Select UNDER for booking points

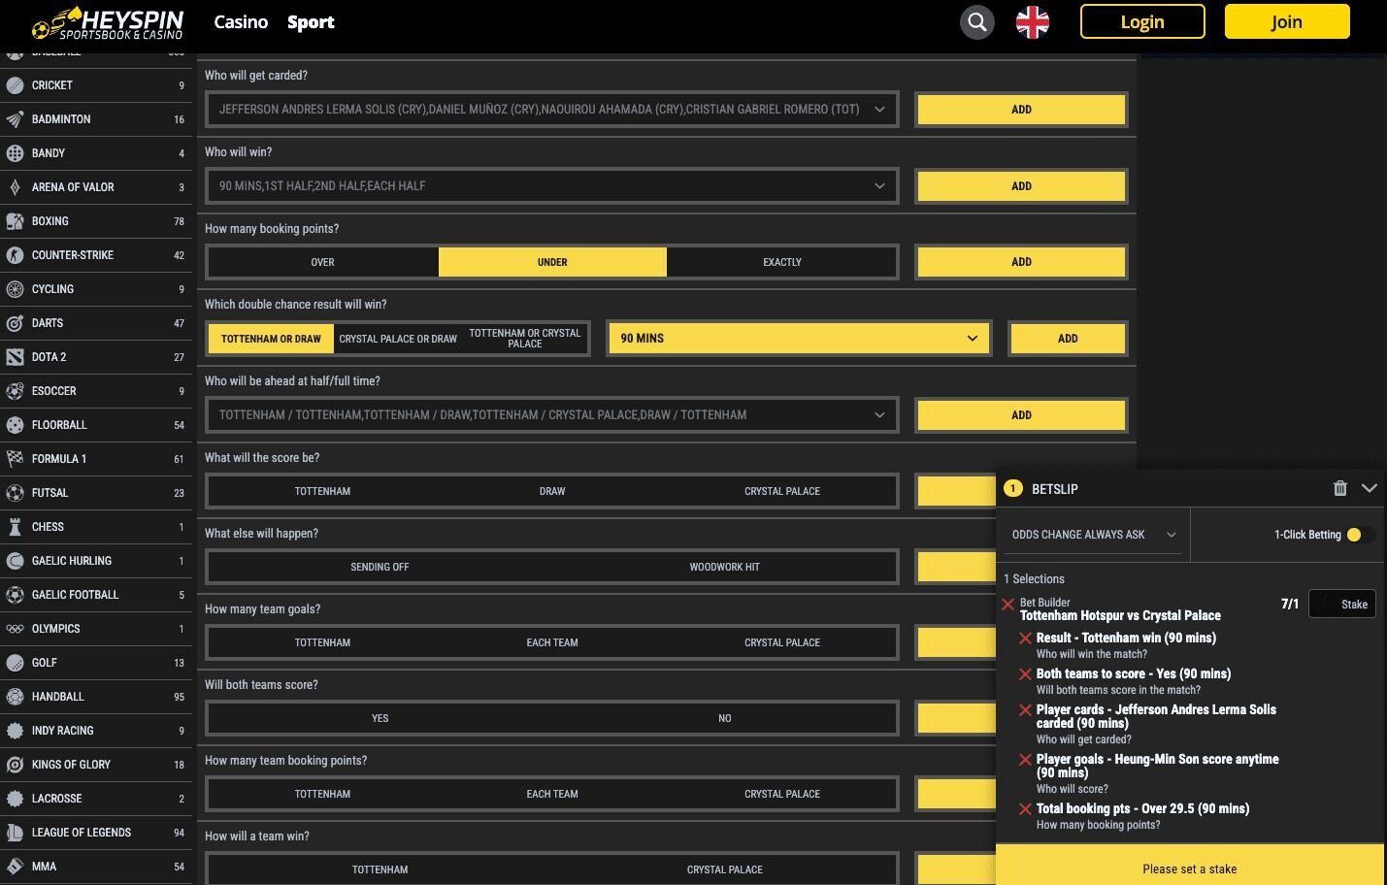click(552, 262)
